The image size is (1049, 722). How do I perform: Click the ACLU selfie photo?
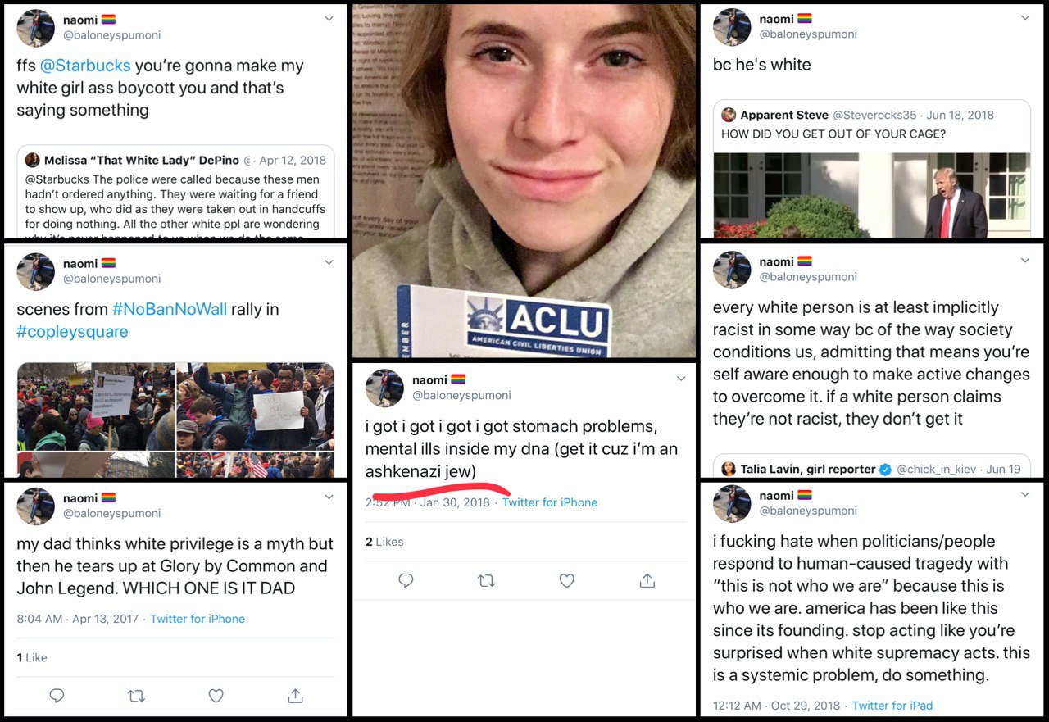coord(524,180)
